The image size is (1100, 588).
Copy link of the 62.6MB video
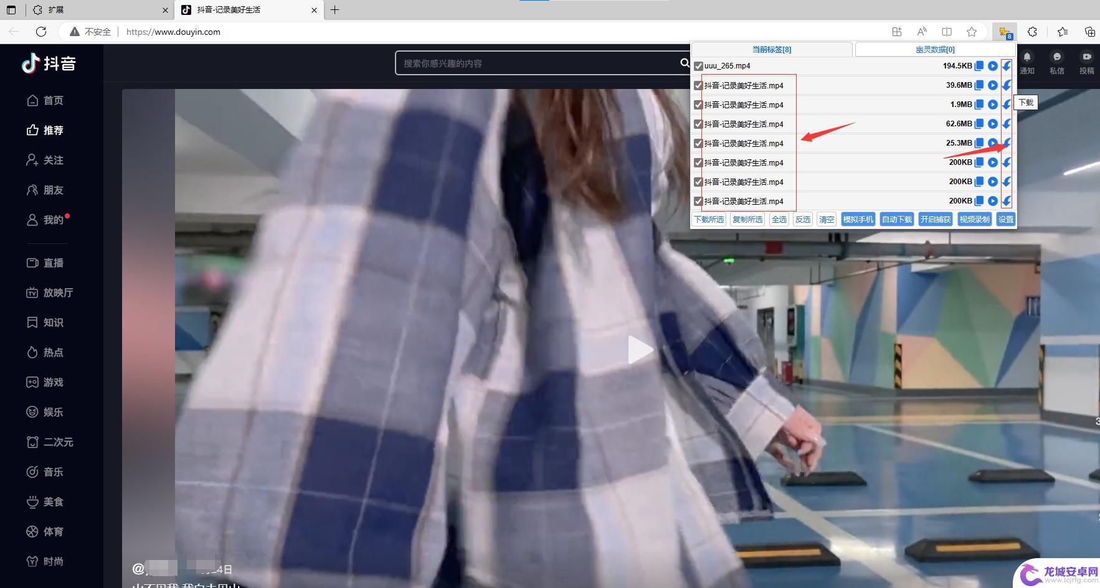pyautogui.click(x=979, y=124)
